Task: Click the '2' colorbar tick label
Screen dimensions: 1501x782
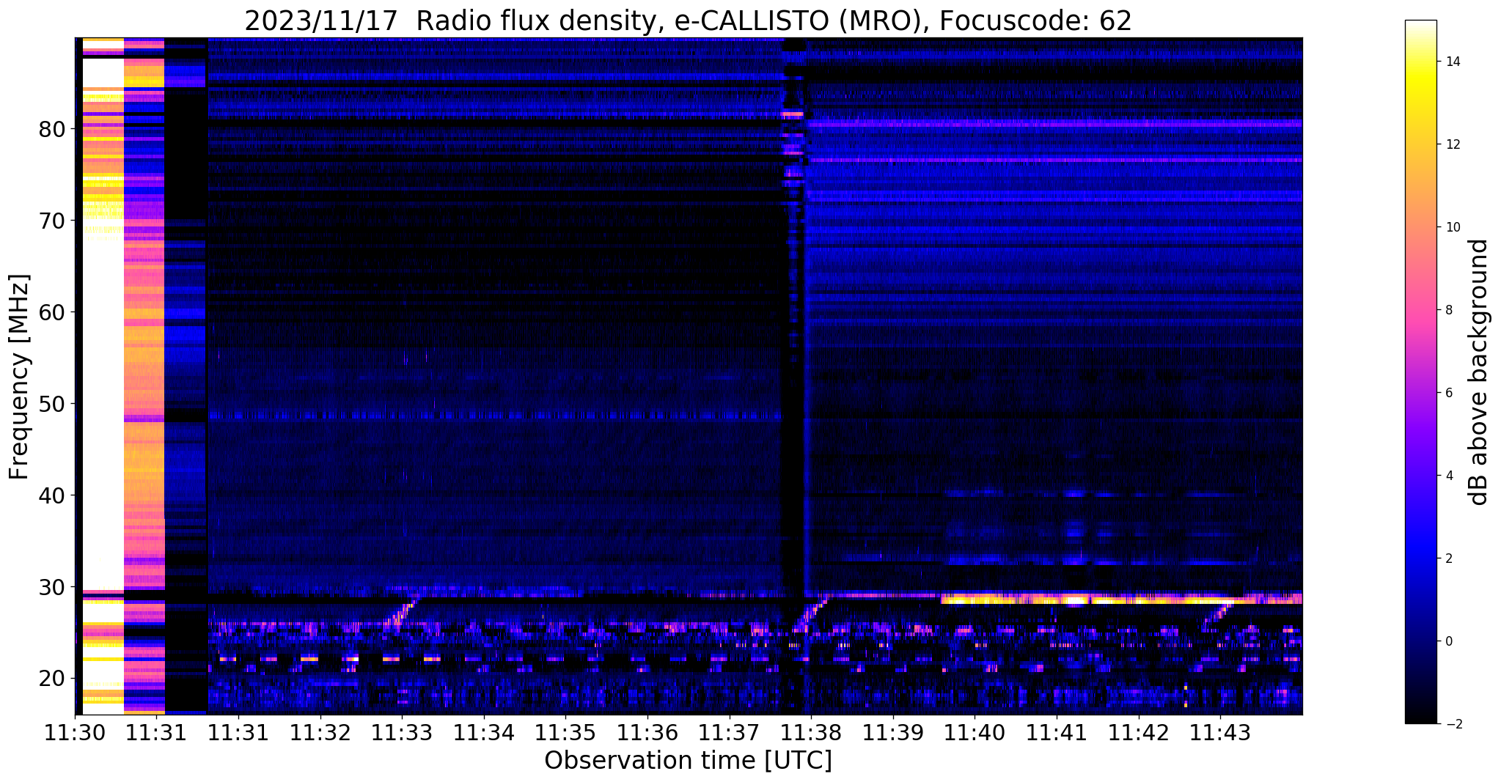Action: pos(1448,558)
